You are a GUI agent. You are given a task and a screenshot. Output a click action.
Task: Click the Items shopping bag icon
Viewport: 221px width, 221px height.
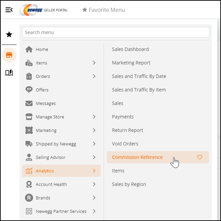(29, 63)
